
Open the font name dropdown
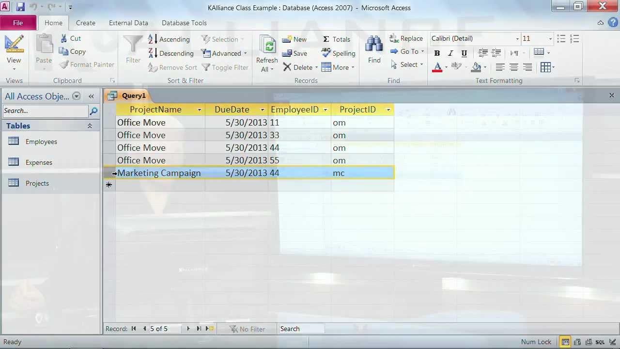pyautogui.click(x=517, y=39)
